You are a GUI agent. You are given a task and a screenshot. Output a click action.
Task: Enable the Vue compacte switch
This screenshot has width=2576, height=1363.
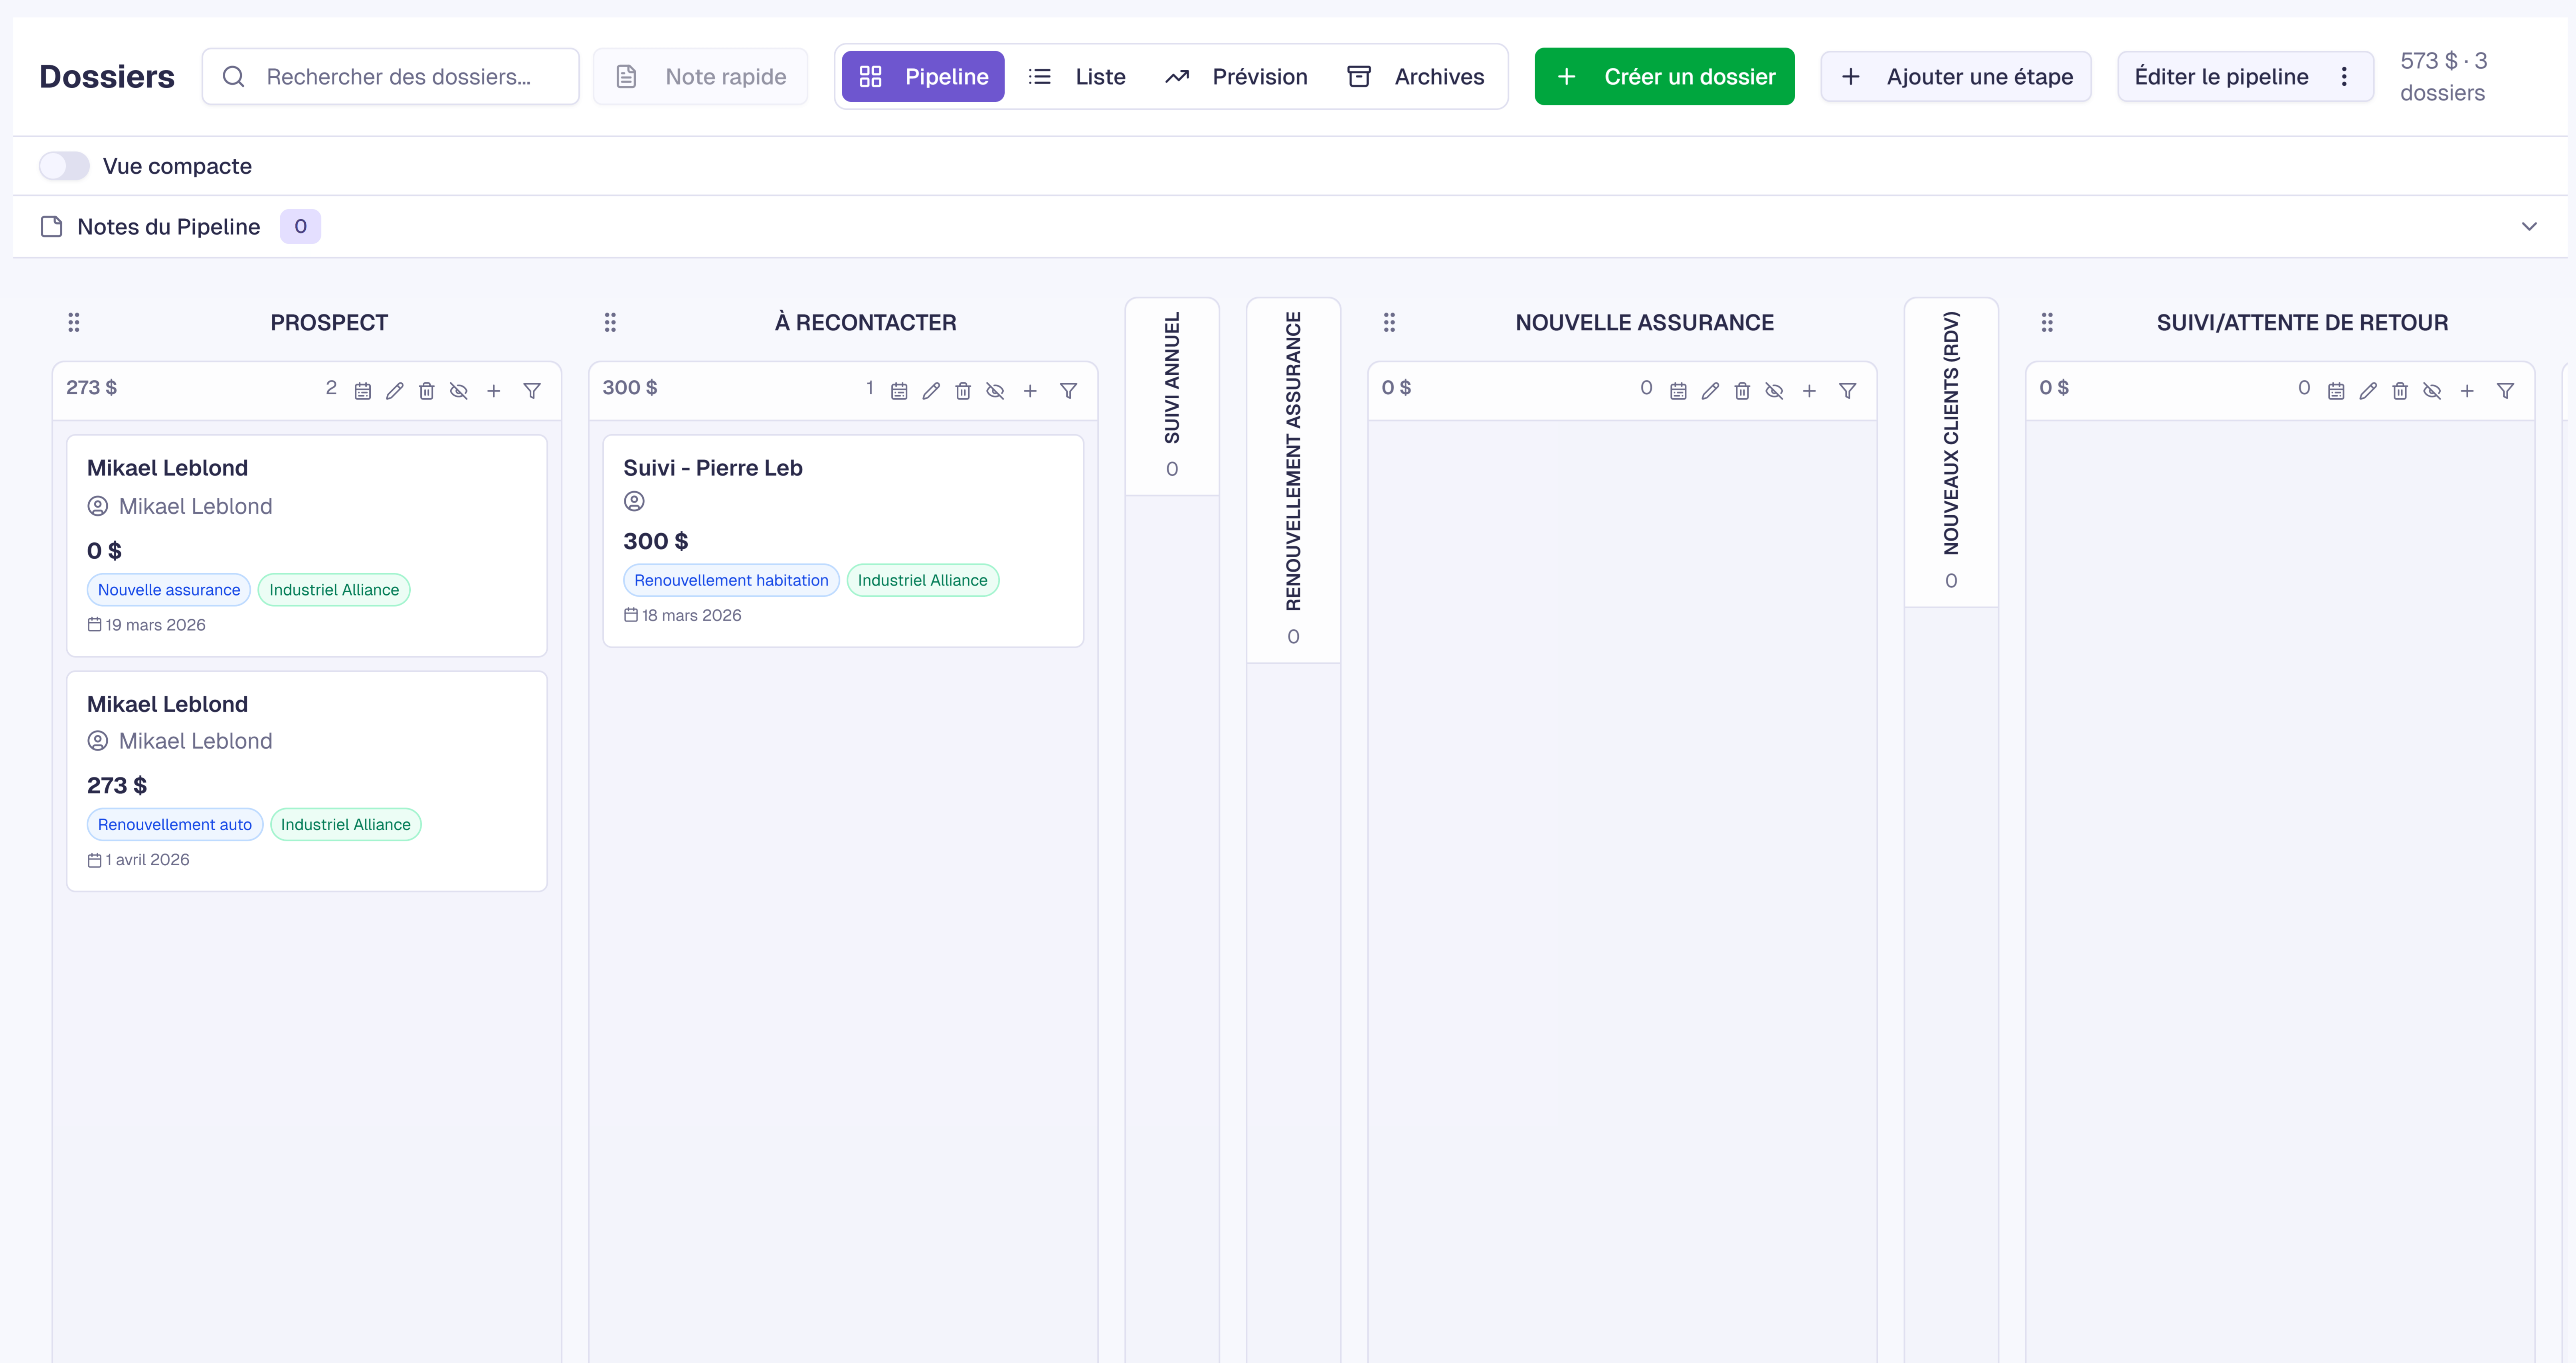(x=64, y=165)
